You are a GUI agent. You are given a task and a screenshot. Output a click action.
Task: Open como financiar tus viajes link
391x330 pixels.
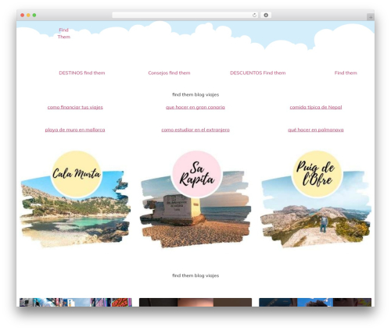[x=75, y=108]
